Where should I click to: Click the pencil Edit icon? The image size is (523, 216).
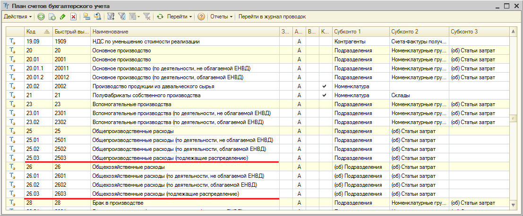(63, 17)
